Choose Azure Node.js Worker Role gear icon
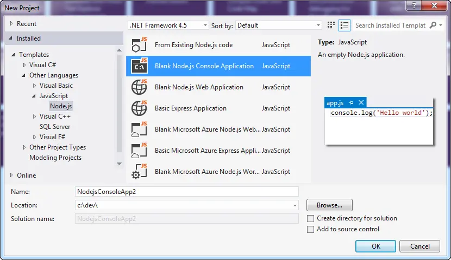The image size is (451, 260). [x=139, y=171]
